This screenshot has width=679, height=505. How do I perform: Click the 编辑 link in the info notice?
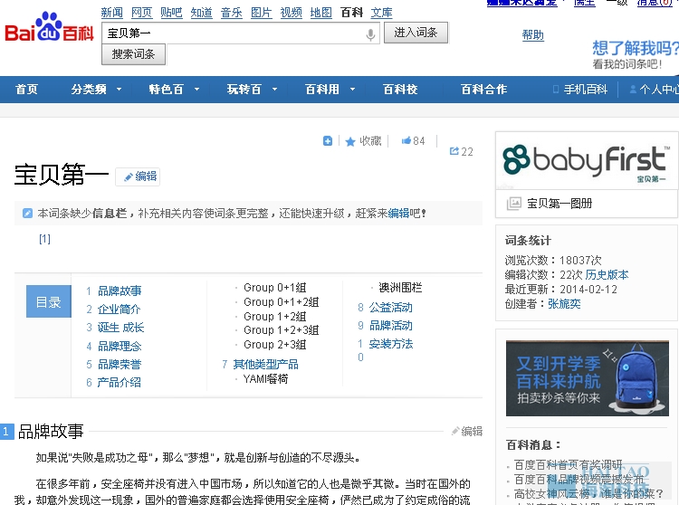tap(398, 214)
